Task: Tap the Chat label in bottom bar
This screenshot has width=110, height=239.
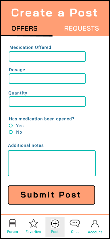Action: point(75,232)
